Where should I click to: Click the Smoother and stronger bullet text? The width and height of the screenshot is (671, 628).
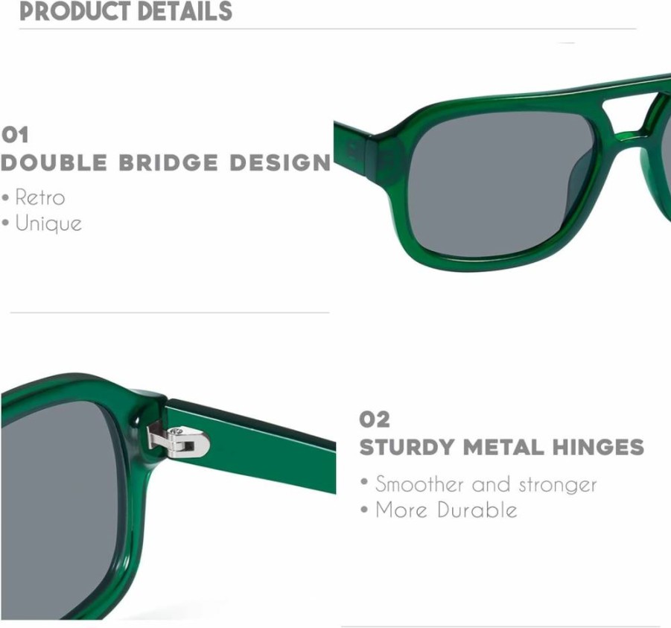click(x=479, y=484)
